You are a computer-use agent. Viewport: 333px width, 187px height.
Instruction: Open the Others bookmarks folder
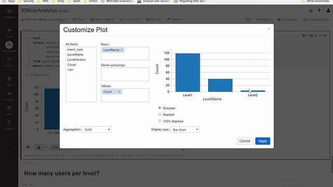point(91,1)
